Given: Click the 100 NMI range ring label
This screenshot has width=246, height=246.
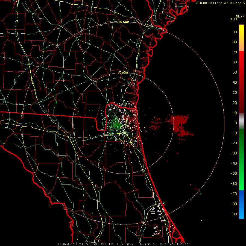Looking at the screenshot, I should (x=123, y=22).
